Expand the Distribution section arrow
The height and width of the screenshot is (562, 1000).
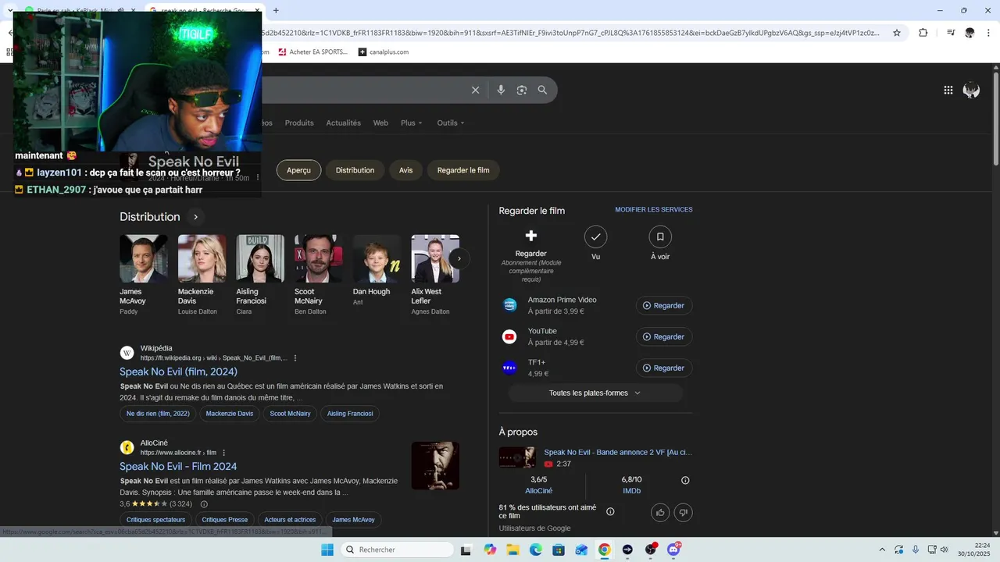coord(195,217)
